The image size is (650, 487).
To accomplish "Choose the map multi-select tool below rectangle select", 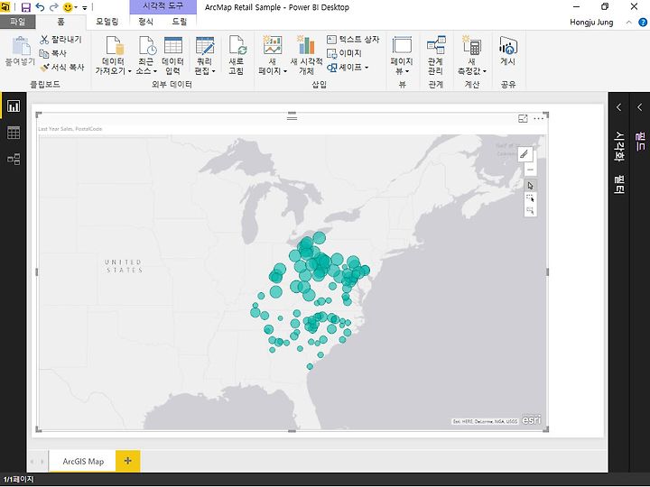I will click(x=530, y=210).
